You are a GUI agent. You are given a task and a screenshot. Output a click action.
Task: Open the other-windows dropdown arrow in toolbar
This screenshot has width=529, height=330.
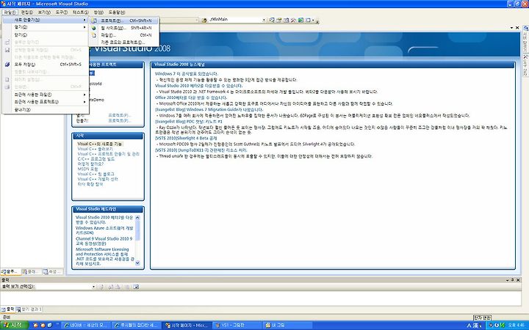(313, 21)
